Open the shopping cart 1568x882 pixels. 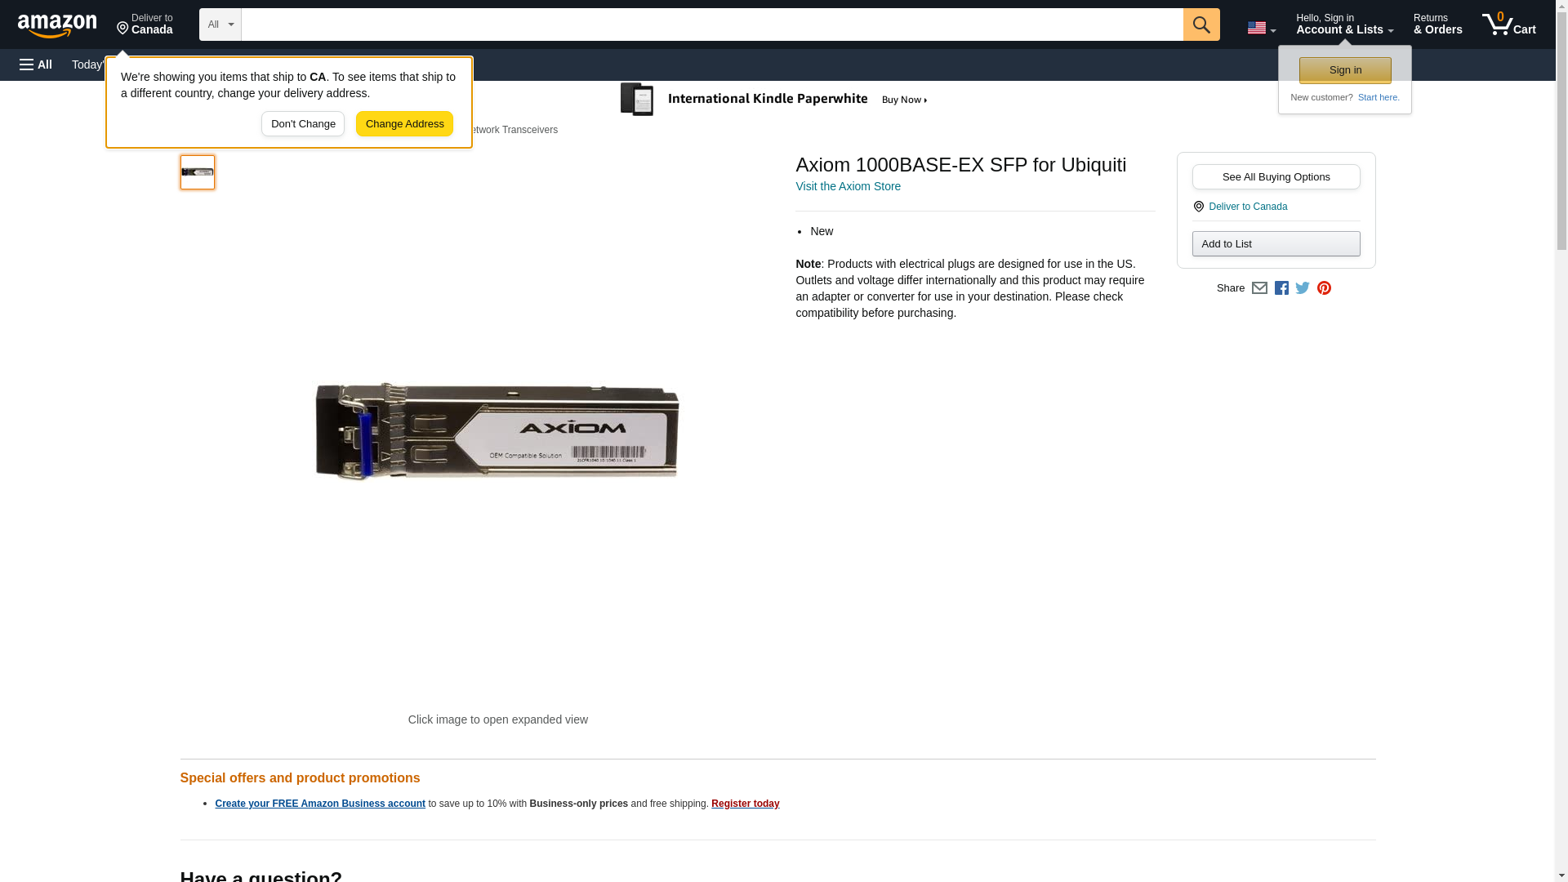tap(1509, 24)
